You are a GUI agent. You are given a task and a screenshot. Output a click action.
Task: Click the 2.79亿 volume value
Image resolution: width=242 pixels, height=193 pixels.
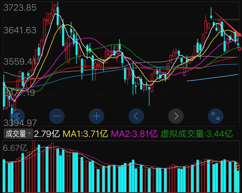click(47, 134)
